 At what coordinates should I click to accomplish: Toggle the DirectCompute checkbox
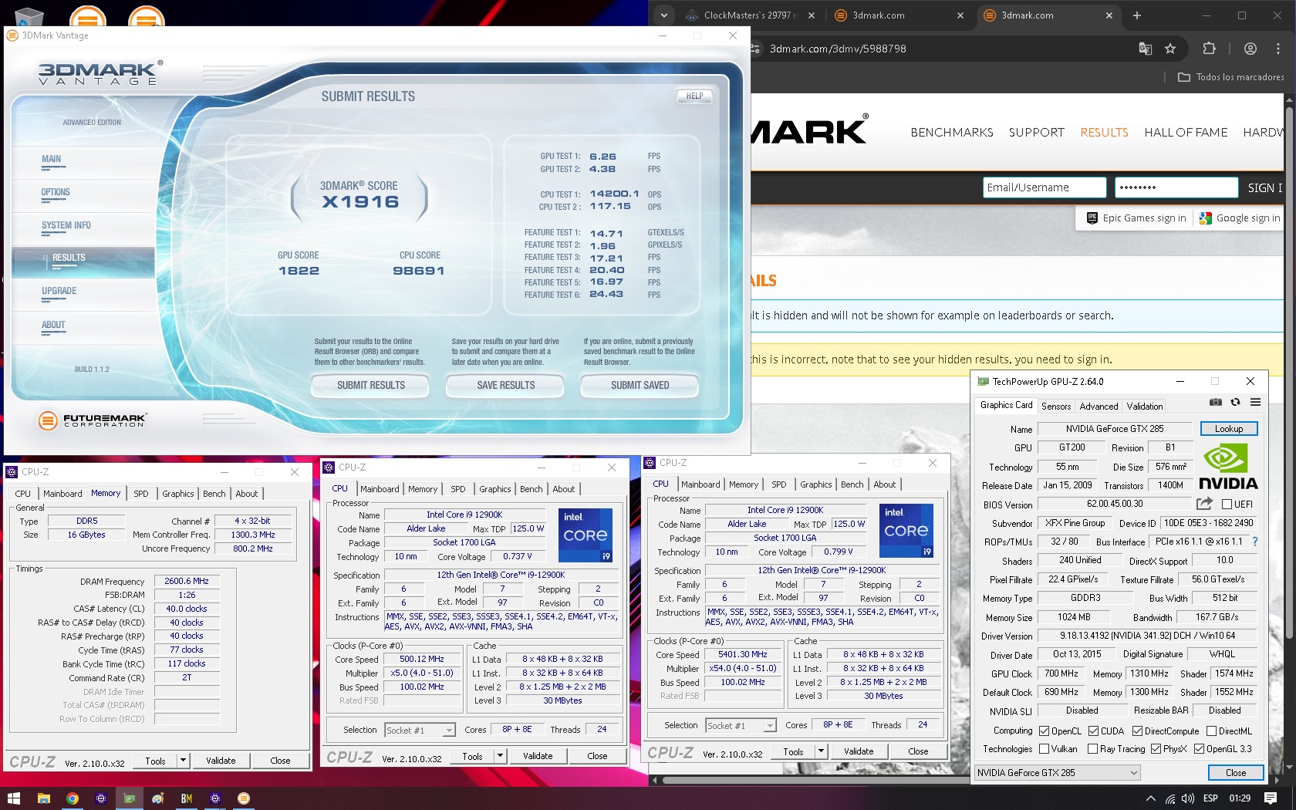(1137, 731)
